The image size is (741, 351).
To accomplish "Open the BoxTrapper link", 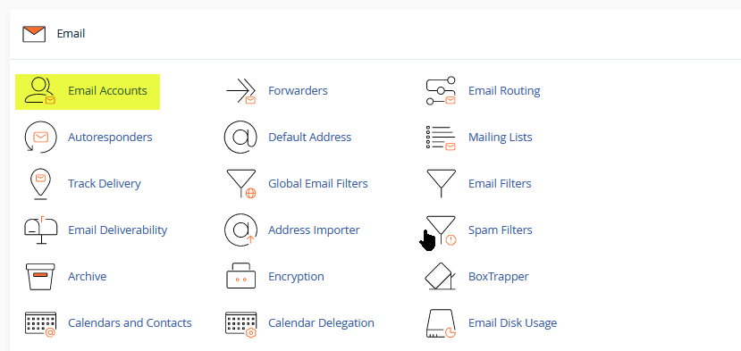I will 498,276.
